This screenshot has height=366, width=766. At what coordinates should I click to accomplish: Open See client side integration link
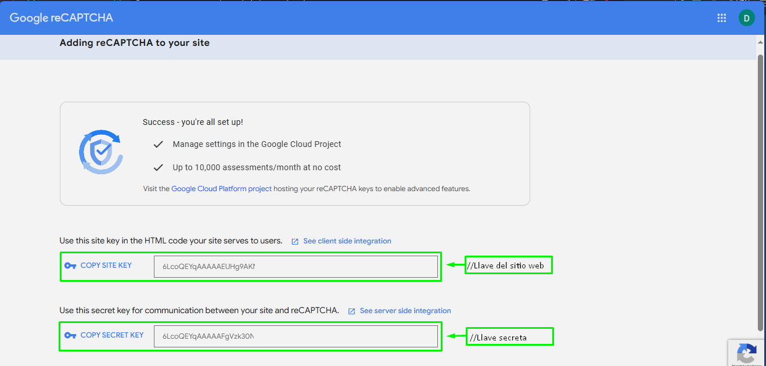[347, 241]
